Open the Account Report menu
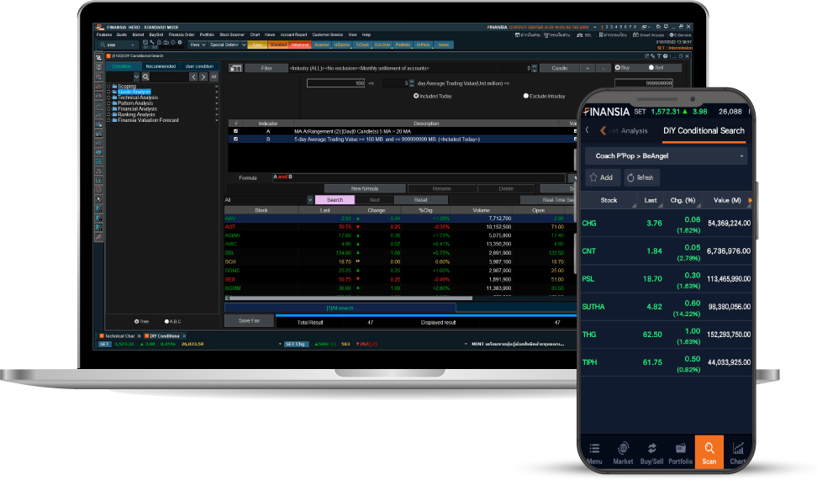Screen dimensions: 817x480 (x=294, y=35)
